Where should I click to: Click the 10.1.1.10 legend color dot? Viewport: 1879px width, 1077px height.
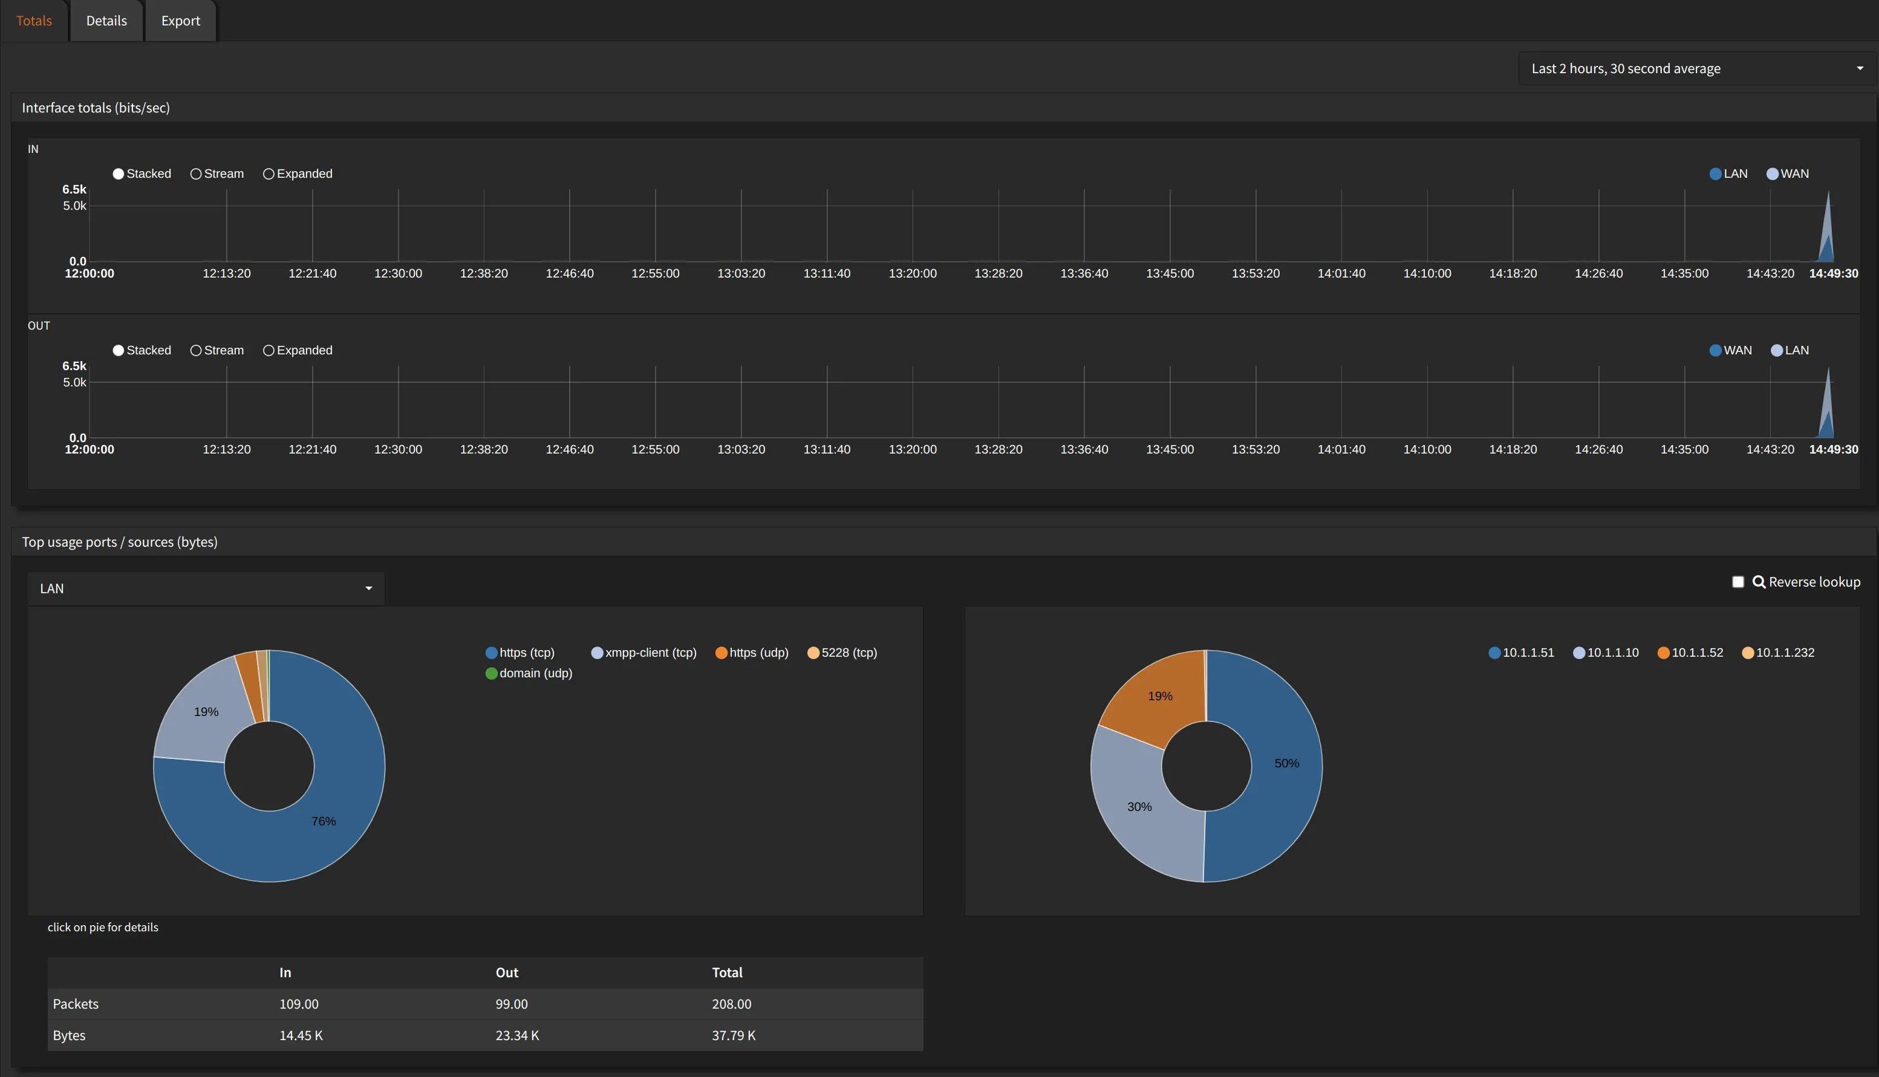coord(1580,652)
